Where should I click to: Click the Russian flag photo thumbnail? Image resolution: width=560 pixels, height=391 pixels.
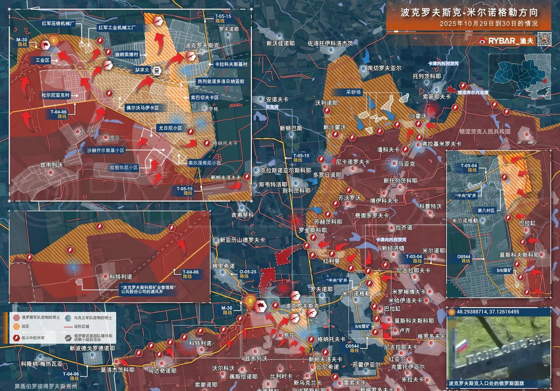tap(499, 348)
